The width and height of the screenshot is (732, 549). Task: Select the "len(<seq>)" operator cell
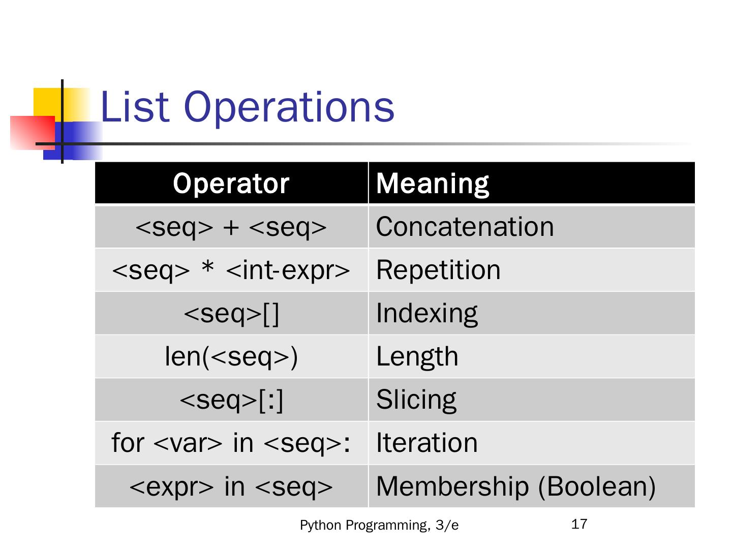(231, 356)
